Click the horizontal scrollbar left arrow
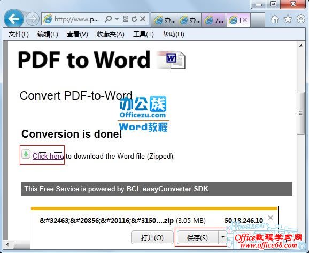Screen dimensions: 309x253 click(x=7, y=244)
